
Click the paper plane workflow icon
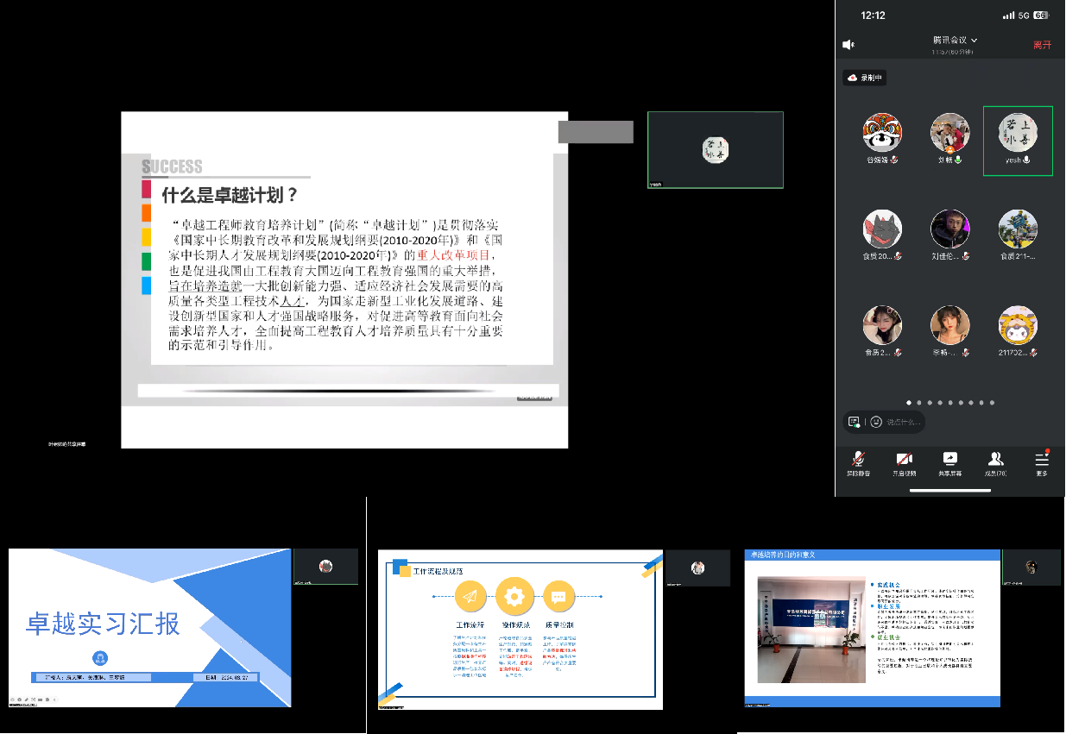click(470, 596)
